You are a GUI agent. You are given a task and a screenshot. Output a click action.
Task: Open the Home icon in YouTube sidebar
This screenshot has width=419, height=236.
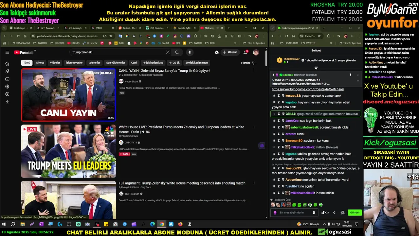click(x=7, y=64)
